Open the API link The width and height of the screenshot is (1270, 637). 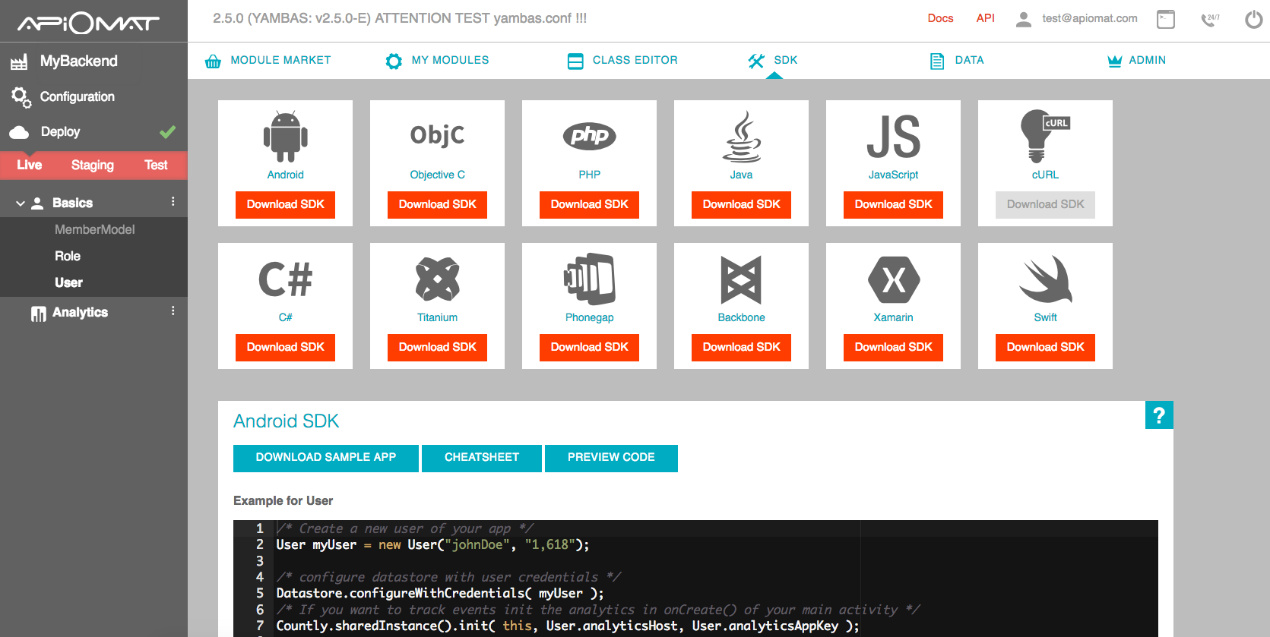pos(985,18)
